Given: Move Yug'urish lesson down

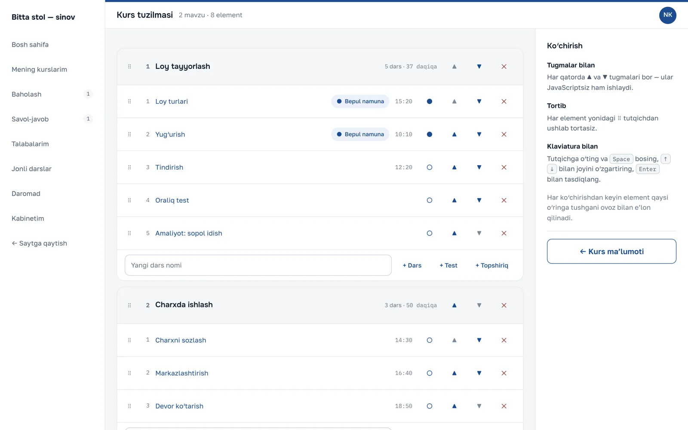Looking at the screenshot, I should (479, 135).
